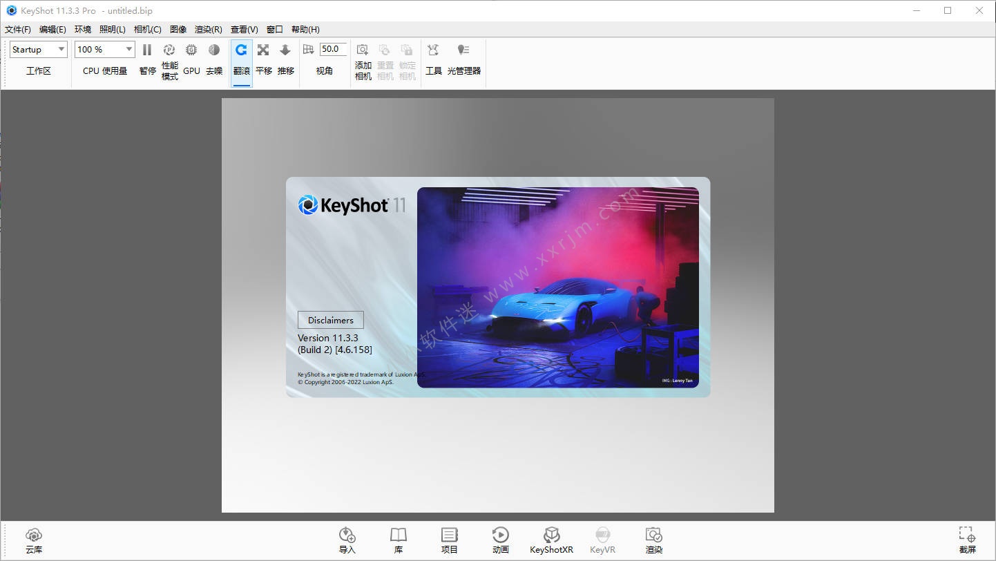The height and width of the screenshot is (561, 996).
Task: Close the KeyShot window
Action: click(x=979, y=10)
